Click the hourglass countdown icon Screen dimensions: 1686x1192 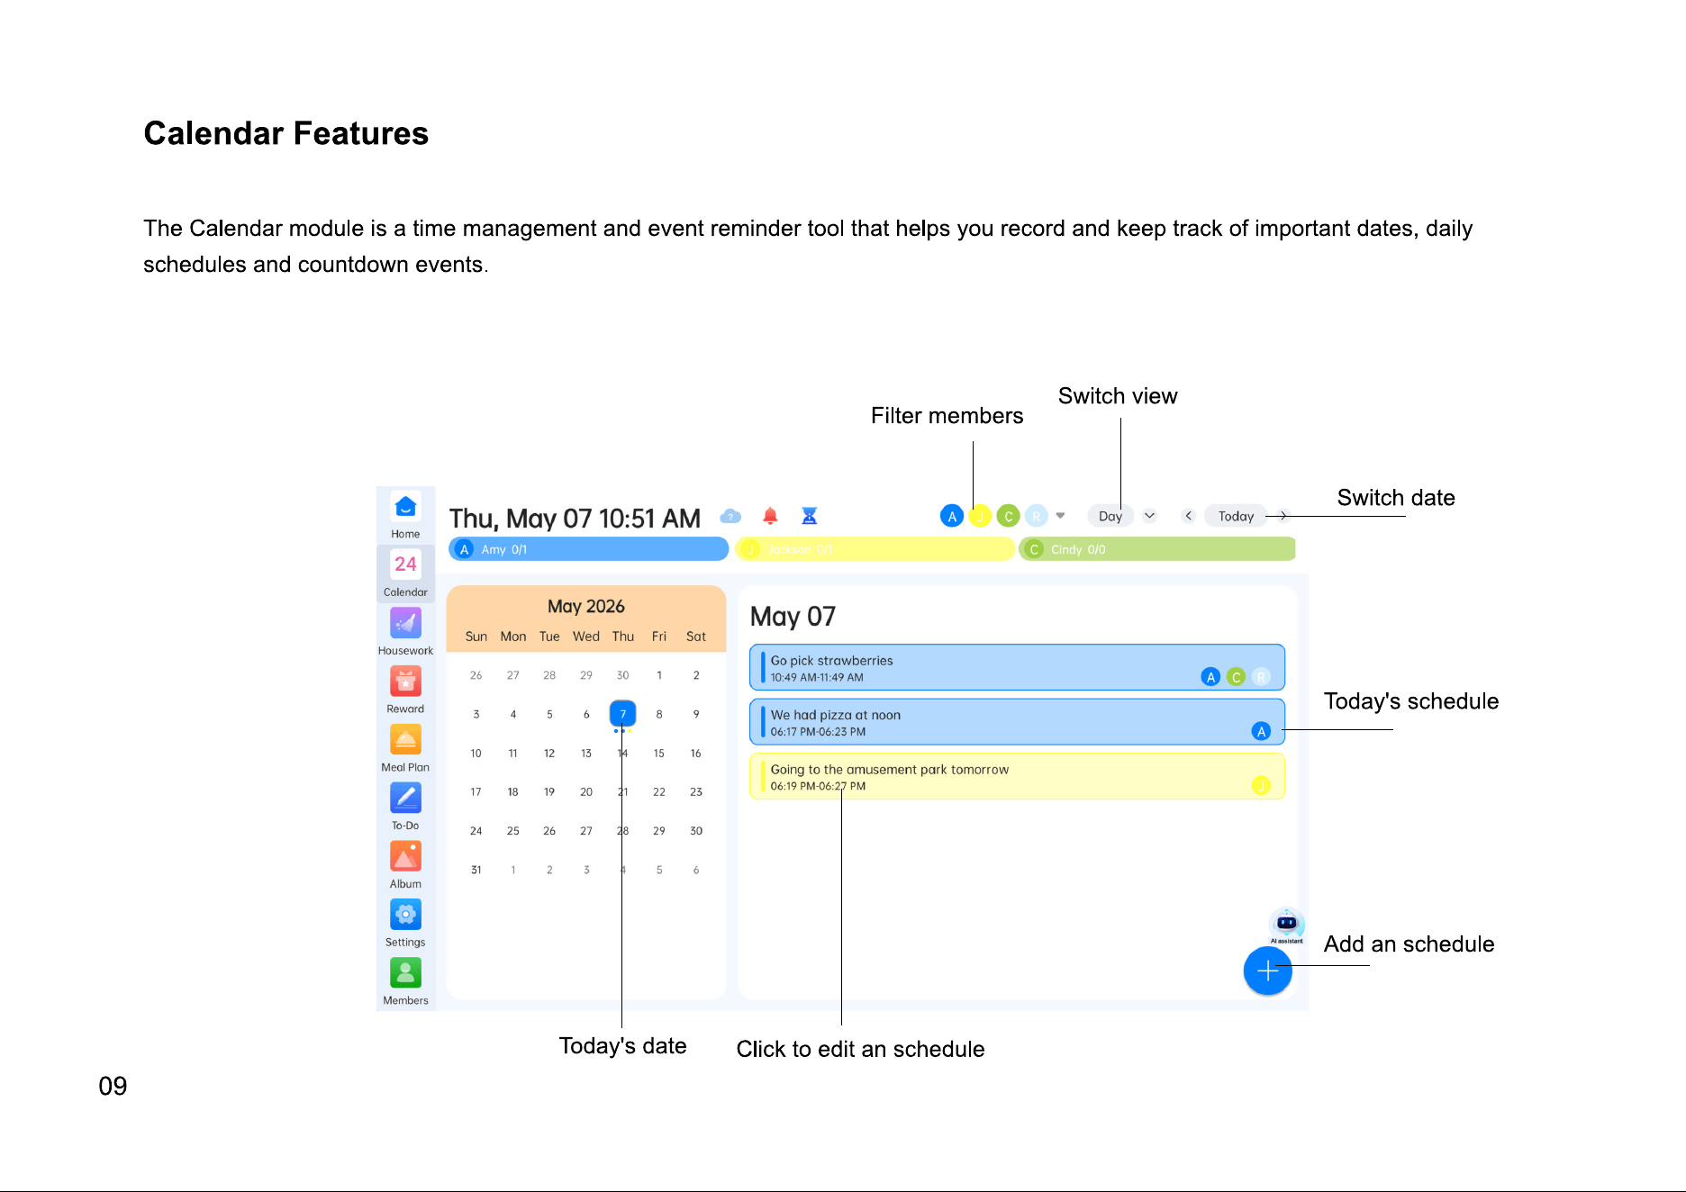click(x=810, y=516)
